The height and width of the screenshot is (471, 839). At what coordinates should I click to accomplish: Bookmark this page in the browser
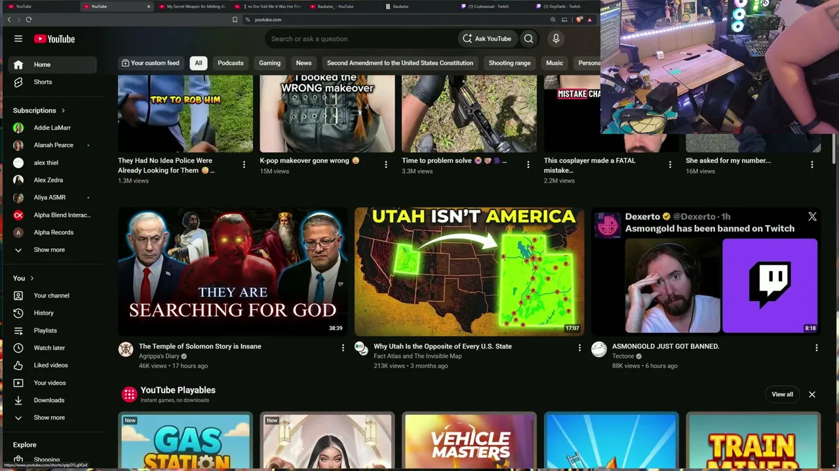click(x=235, y=20)
